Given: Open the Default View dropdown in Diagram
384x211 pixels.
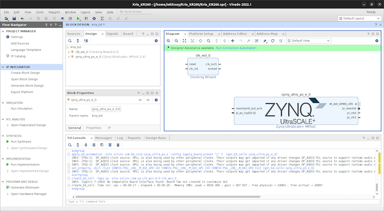Looking at the screenshot, I should click(309, 41).
